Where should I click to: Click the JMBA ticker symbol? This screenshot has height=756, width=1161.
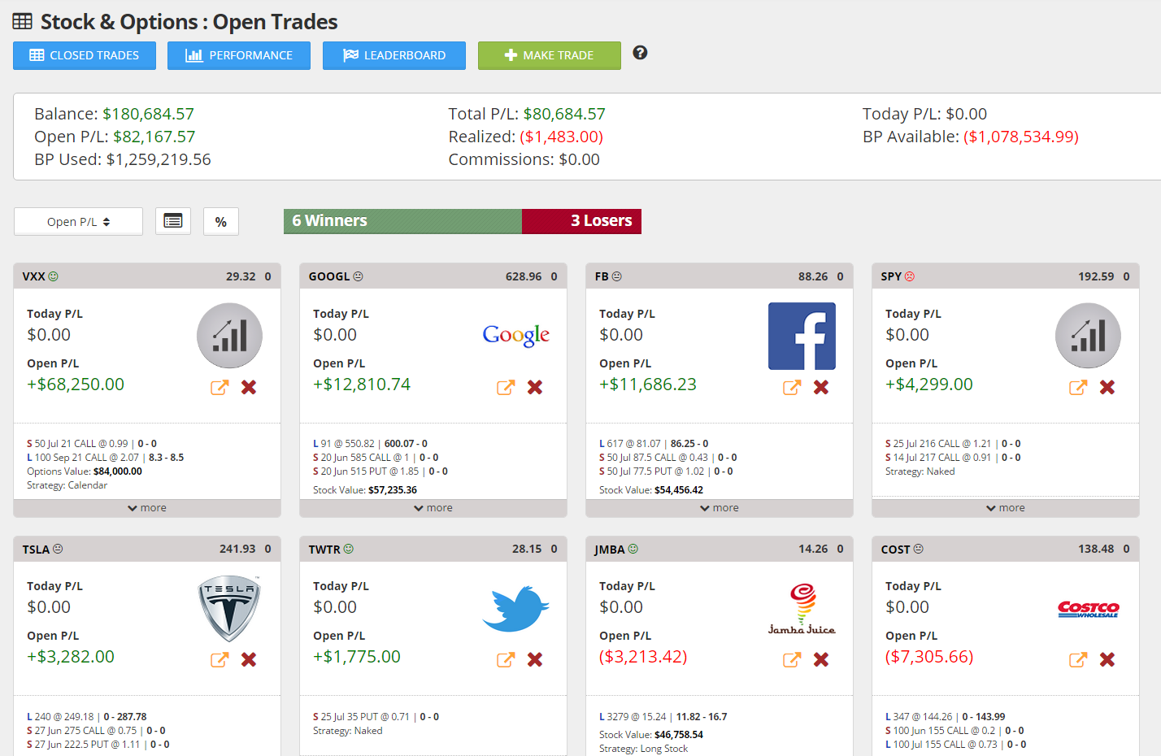click(610, 550)
